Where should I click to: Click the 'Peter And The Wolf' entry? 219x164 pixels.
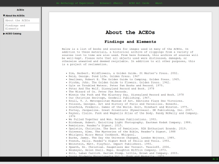pos(112,89)
